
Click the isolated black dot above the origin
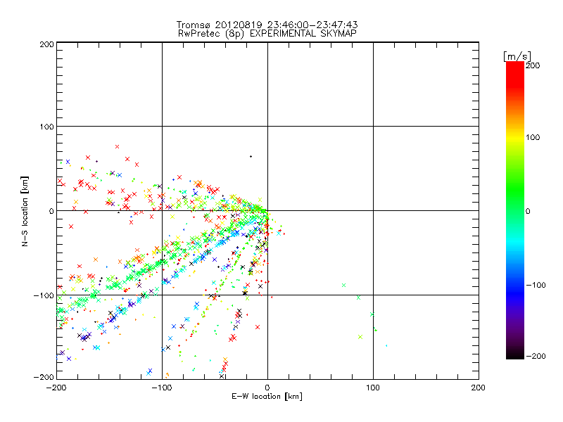tap(251, 156)
